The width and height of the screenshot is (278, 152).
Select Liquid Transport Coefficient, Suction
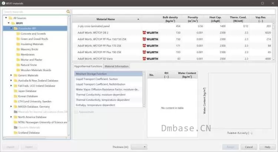pos(108,79)
